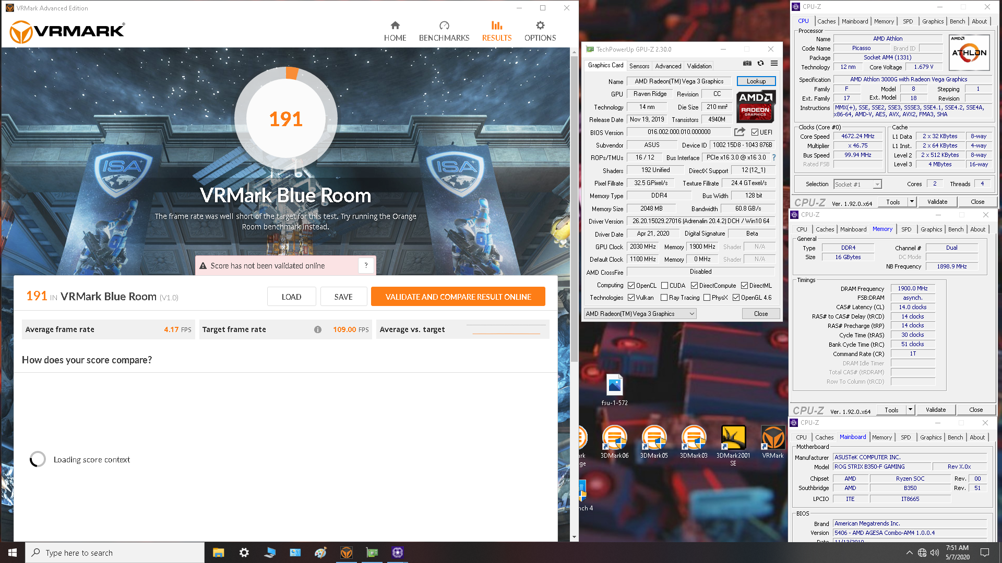Screen dimensions: 1002x563
Task: Open the SPD tab in Memory CPU-Z window
Action: 906,229
